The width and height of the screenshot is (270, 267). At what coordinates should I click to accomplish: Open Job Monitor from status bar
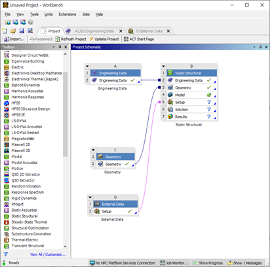coord(174,263)
